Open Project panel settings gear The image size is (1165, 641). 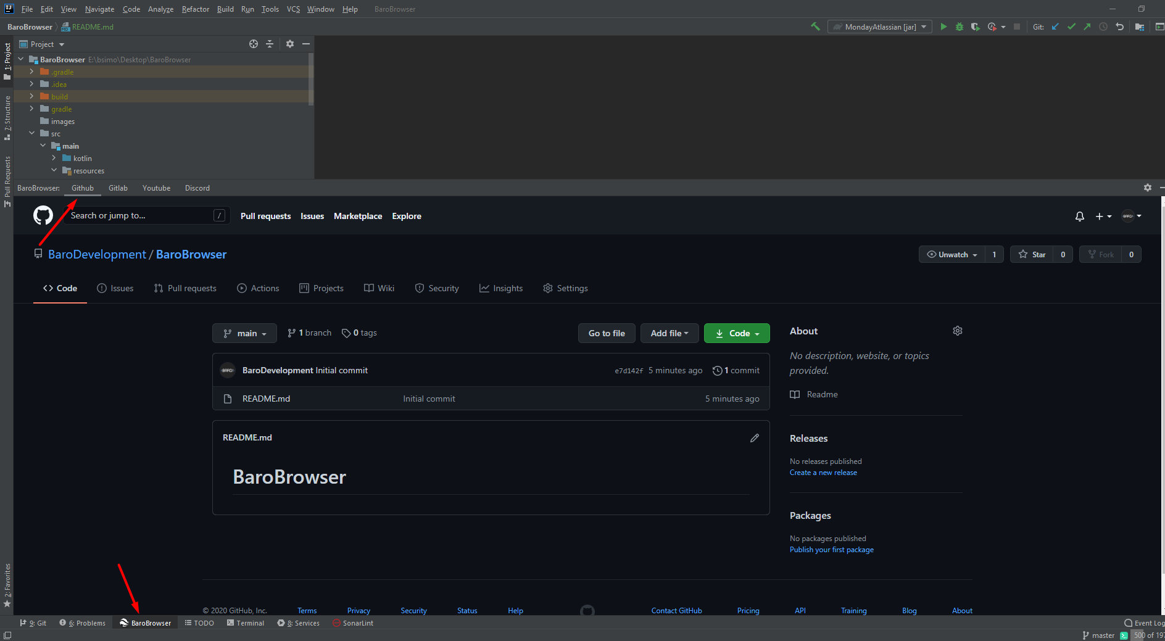pos(290,44)
